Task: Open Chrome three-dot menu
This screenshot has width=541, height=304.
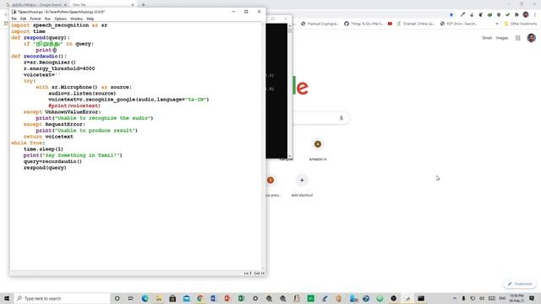Action: (535, 15)
